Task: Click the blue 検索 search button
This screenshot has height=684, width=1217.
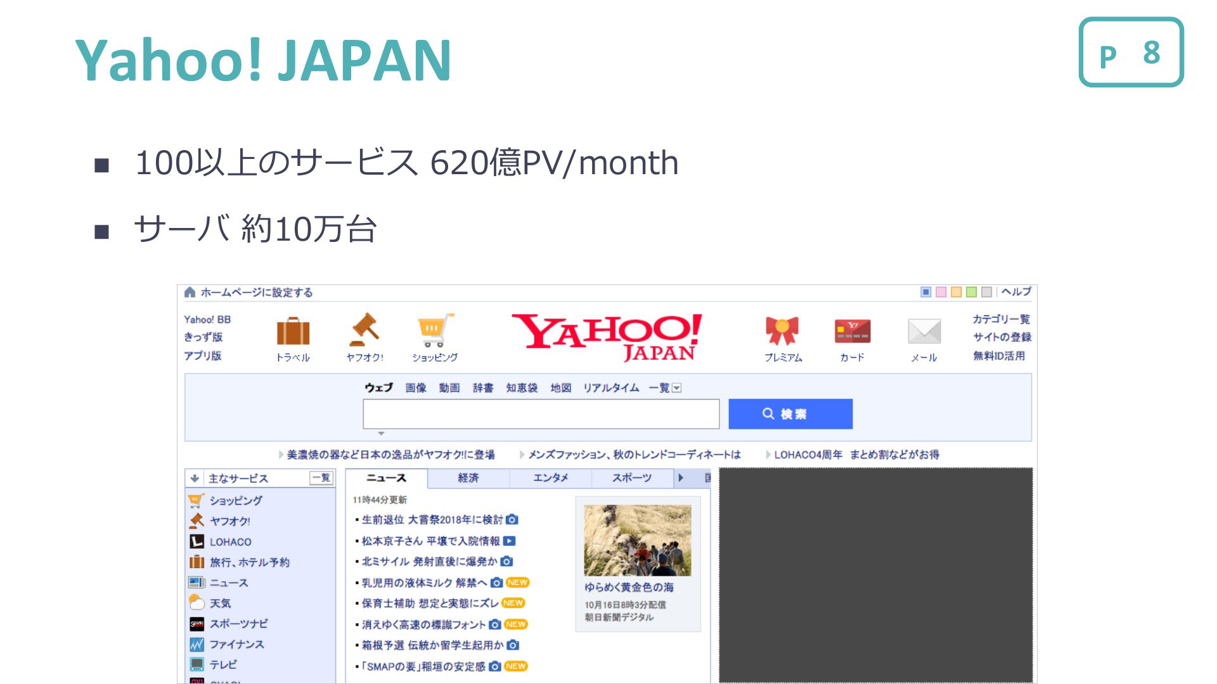Action: pos(790,414)
